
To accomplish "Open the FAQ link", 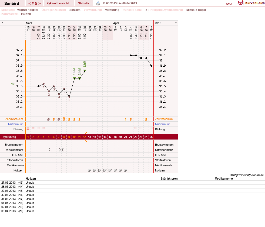I will pyautogui.click(x=229, y=4).
